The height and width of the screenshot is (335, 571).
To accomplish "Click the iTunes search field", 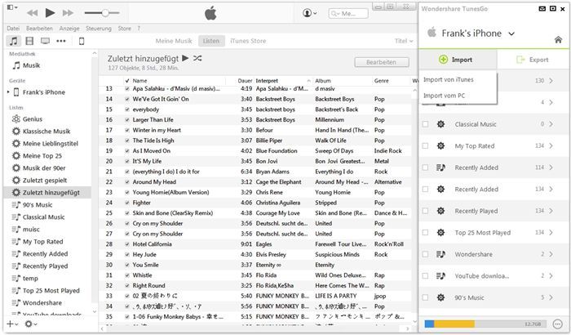I will [348, 14].
